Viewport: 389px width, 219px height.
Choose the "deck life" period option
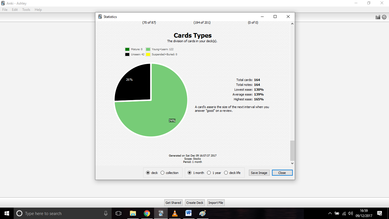click(x=232, y=173)
